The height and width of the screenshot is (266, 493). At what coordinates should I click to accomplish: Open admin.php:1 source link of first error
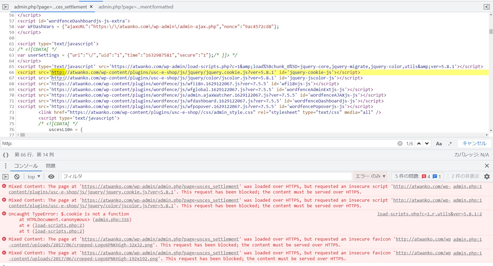[x=467, y=187]
